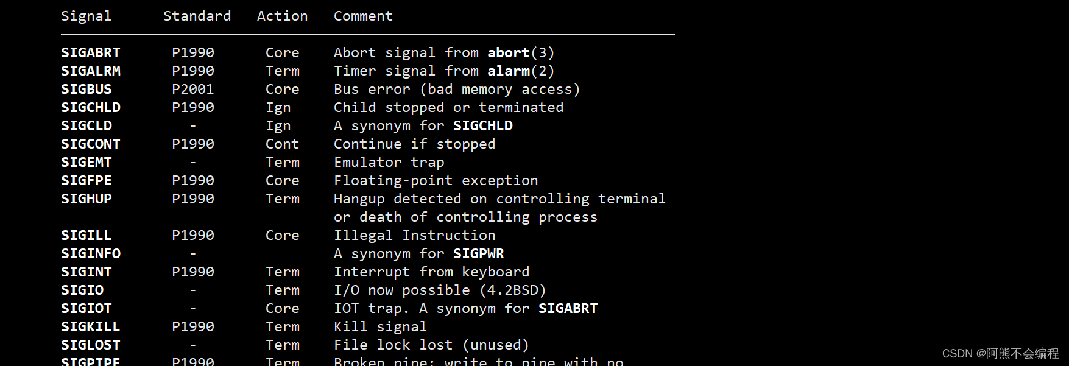
Task: Click the Action column header
Action: (x=283, y=16)
